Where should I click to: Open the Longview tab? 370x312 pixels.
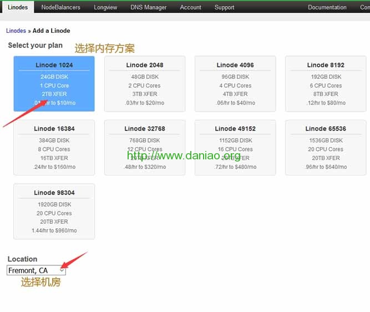(105, 7)
